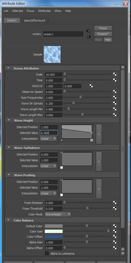
Task: Click the checker icon for Foam Threshold
Action: [115, 208]
